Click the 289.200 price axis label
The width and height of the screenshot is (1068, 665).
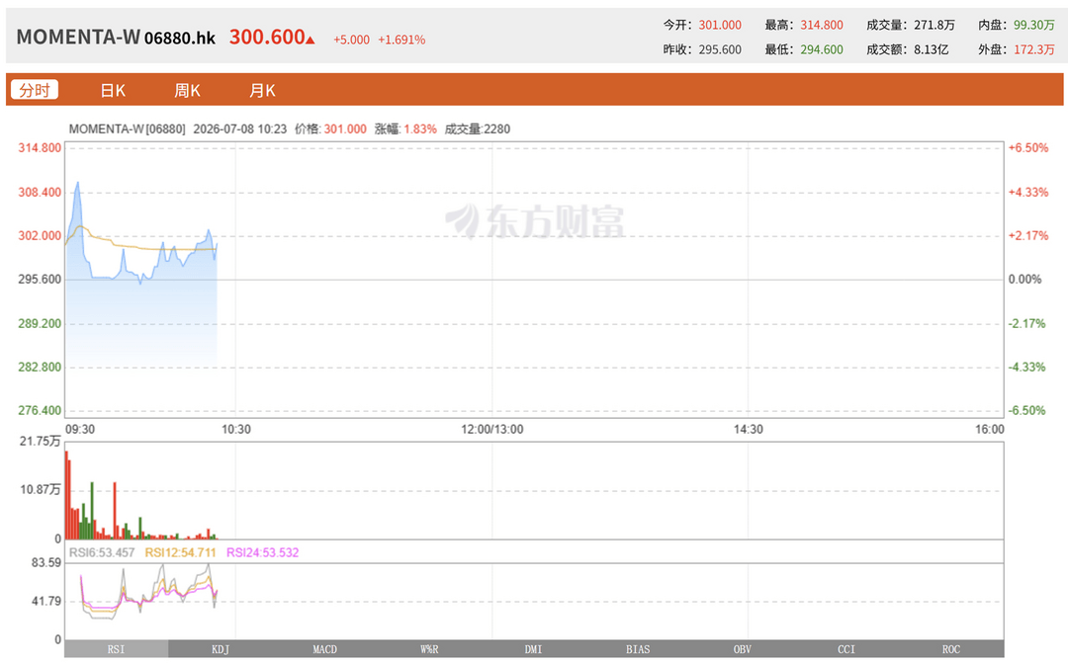click(40, 323)
